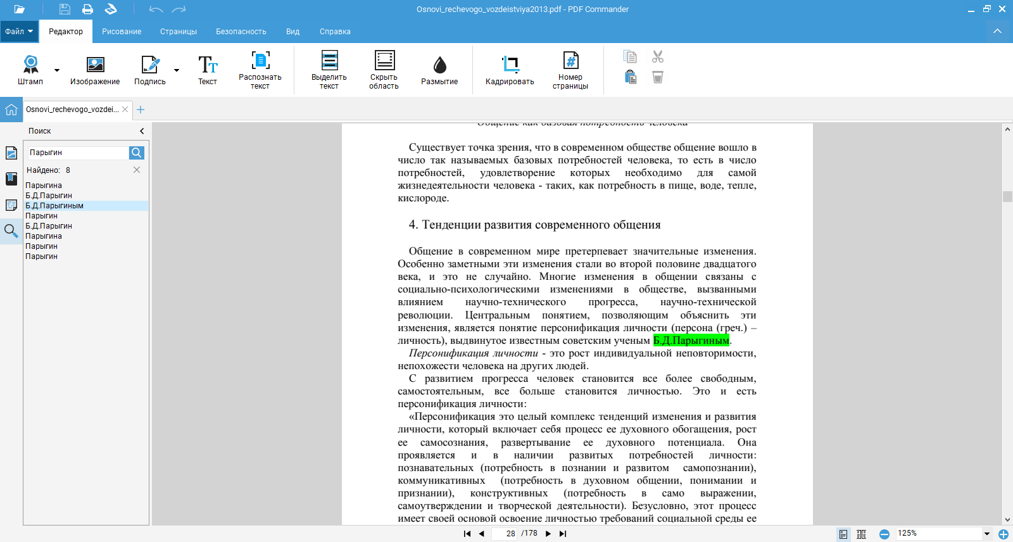Print the PDF using the printer icon
1013x542 pixels.
pyautogui.click(x=87, y=9)
